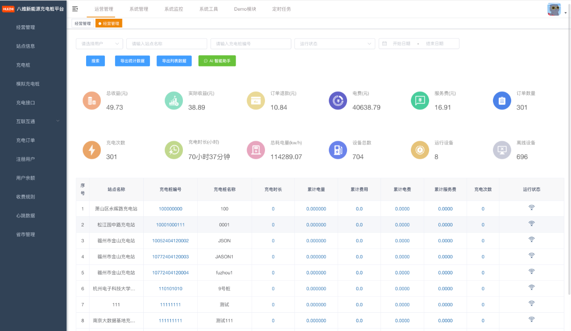The image size is (571, 331).
Task: Click the 开始日期 start date field
Action: click(x=401, y=44)
